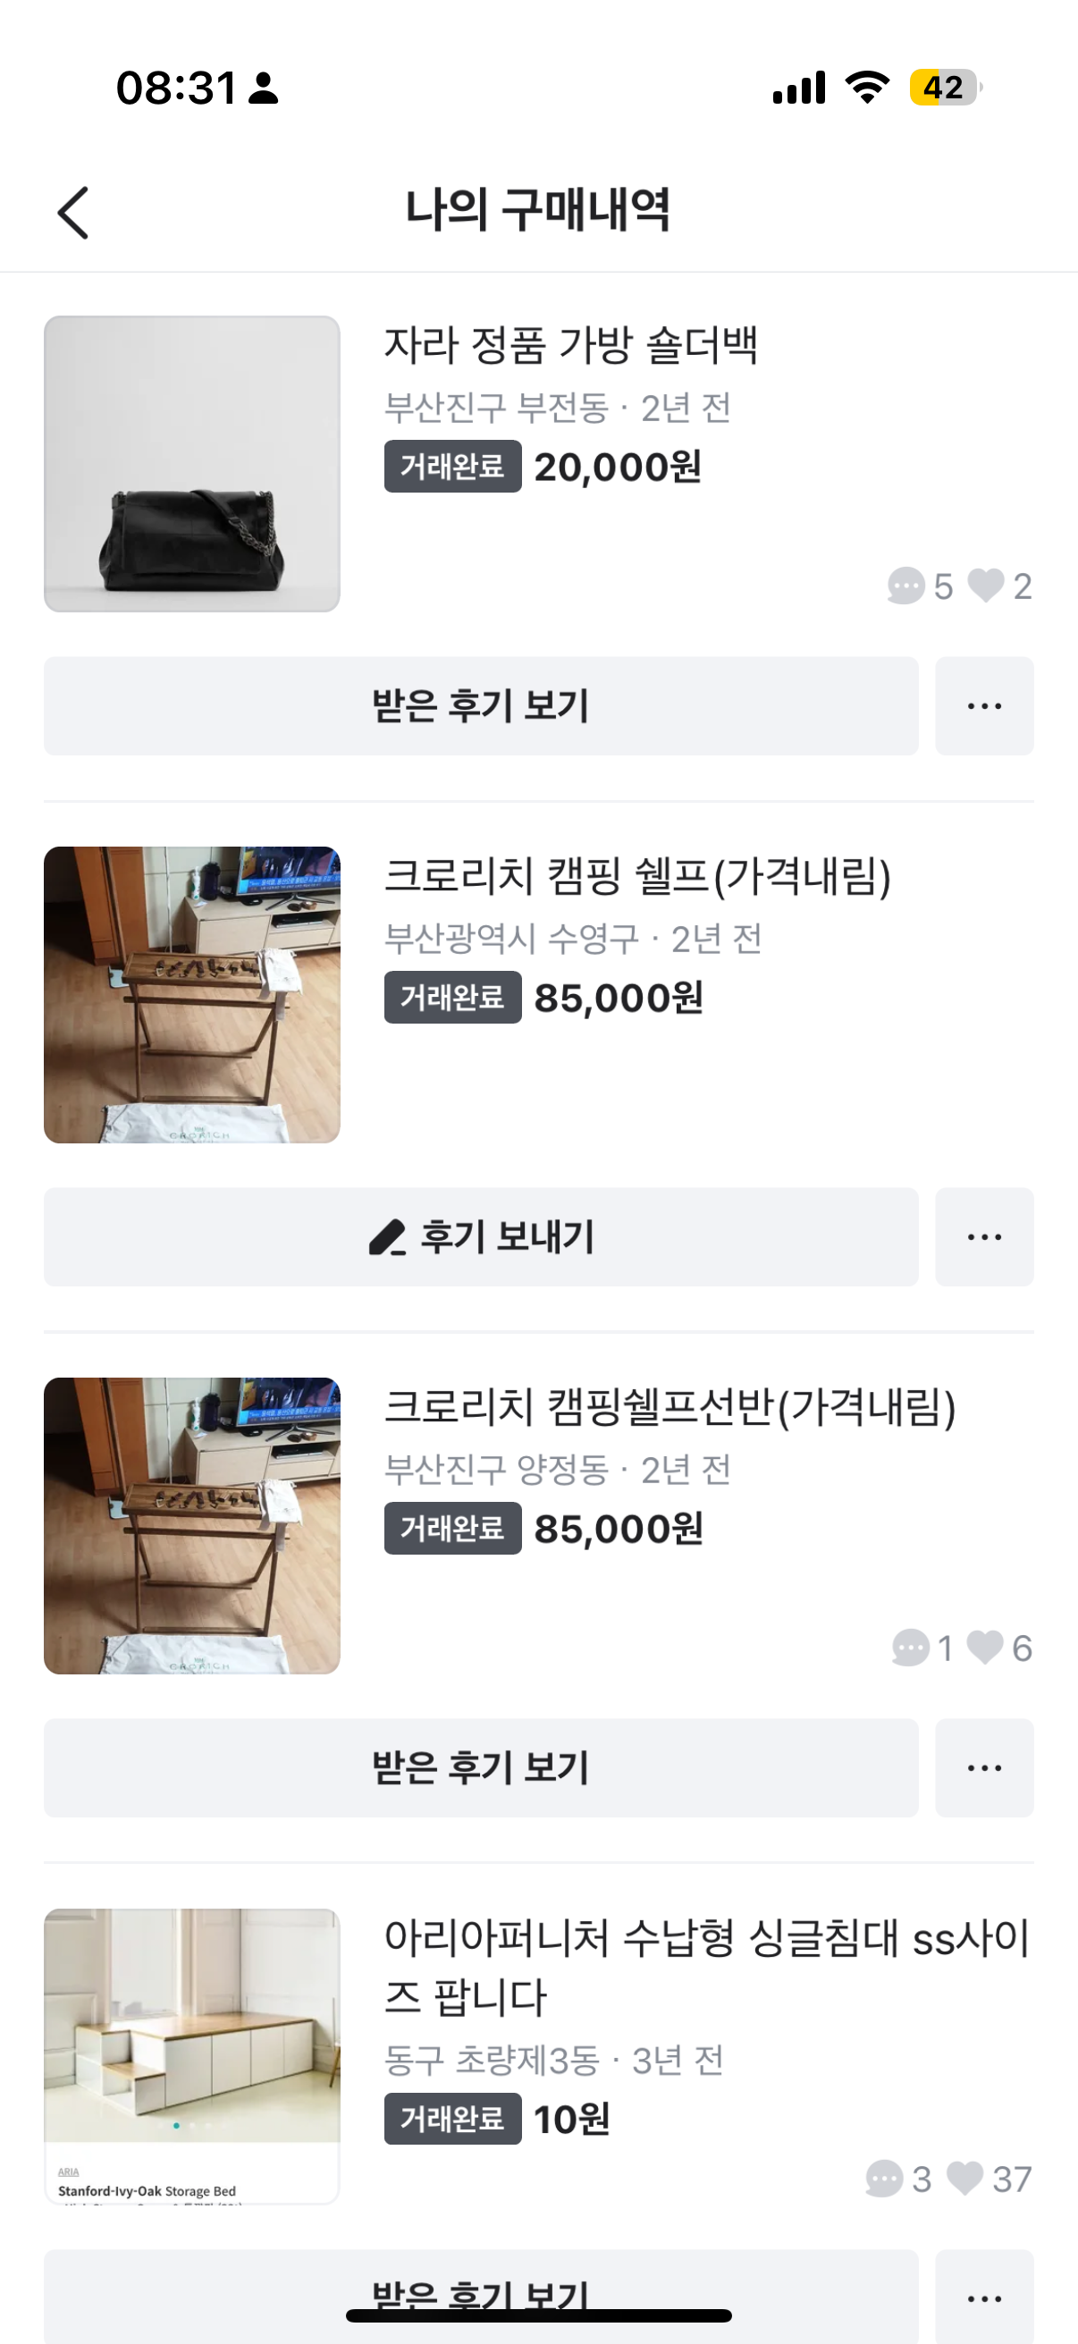1078x2344 pixels.
Task: Open more options for 아리아퍼니처 침대 purchase
Action: point(984,2298)
